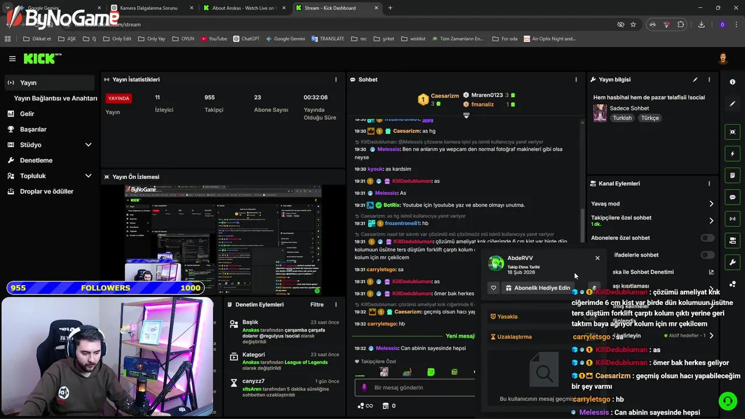Open Yayın İstatistikleri three-dot menu
This screenshot has width=745, height=419.
[x=336, y=80]
